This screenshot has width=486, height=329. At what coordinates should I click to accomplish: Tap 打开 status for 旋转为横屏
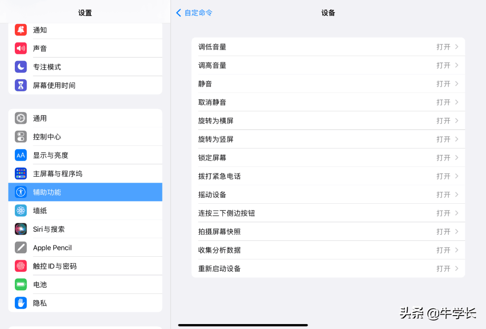pos(443,121)
